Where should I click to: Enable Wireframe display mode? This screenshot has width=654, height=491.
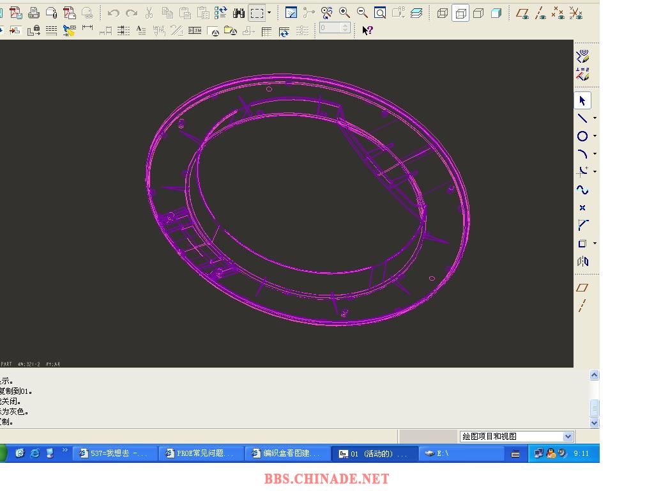click(443, 13)
